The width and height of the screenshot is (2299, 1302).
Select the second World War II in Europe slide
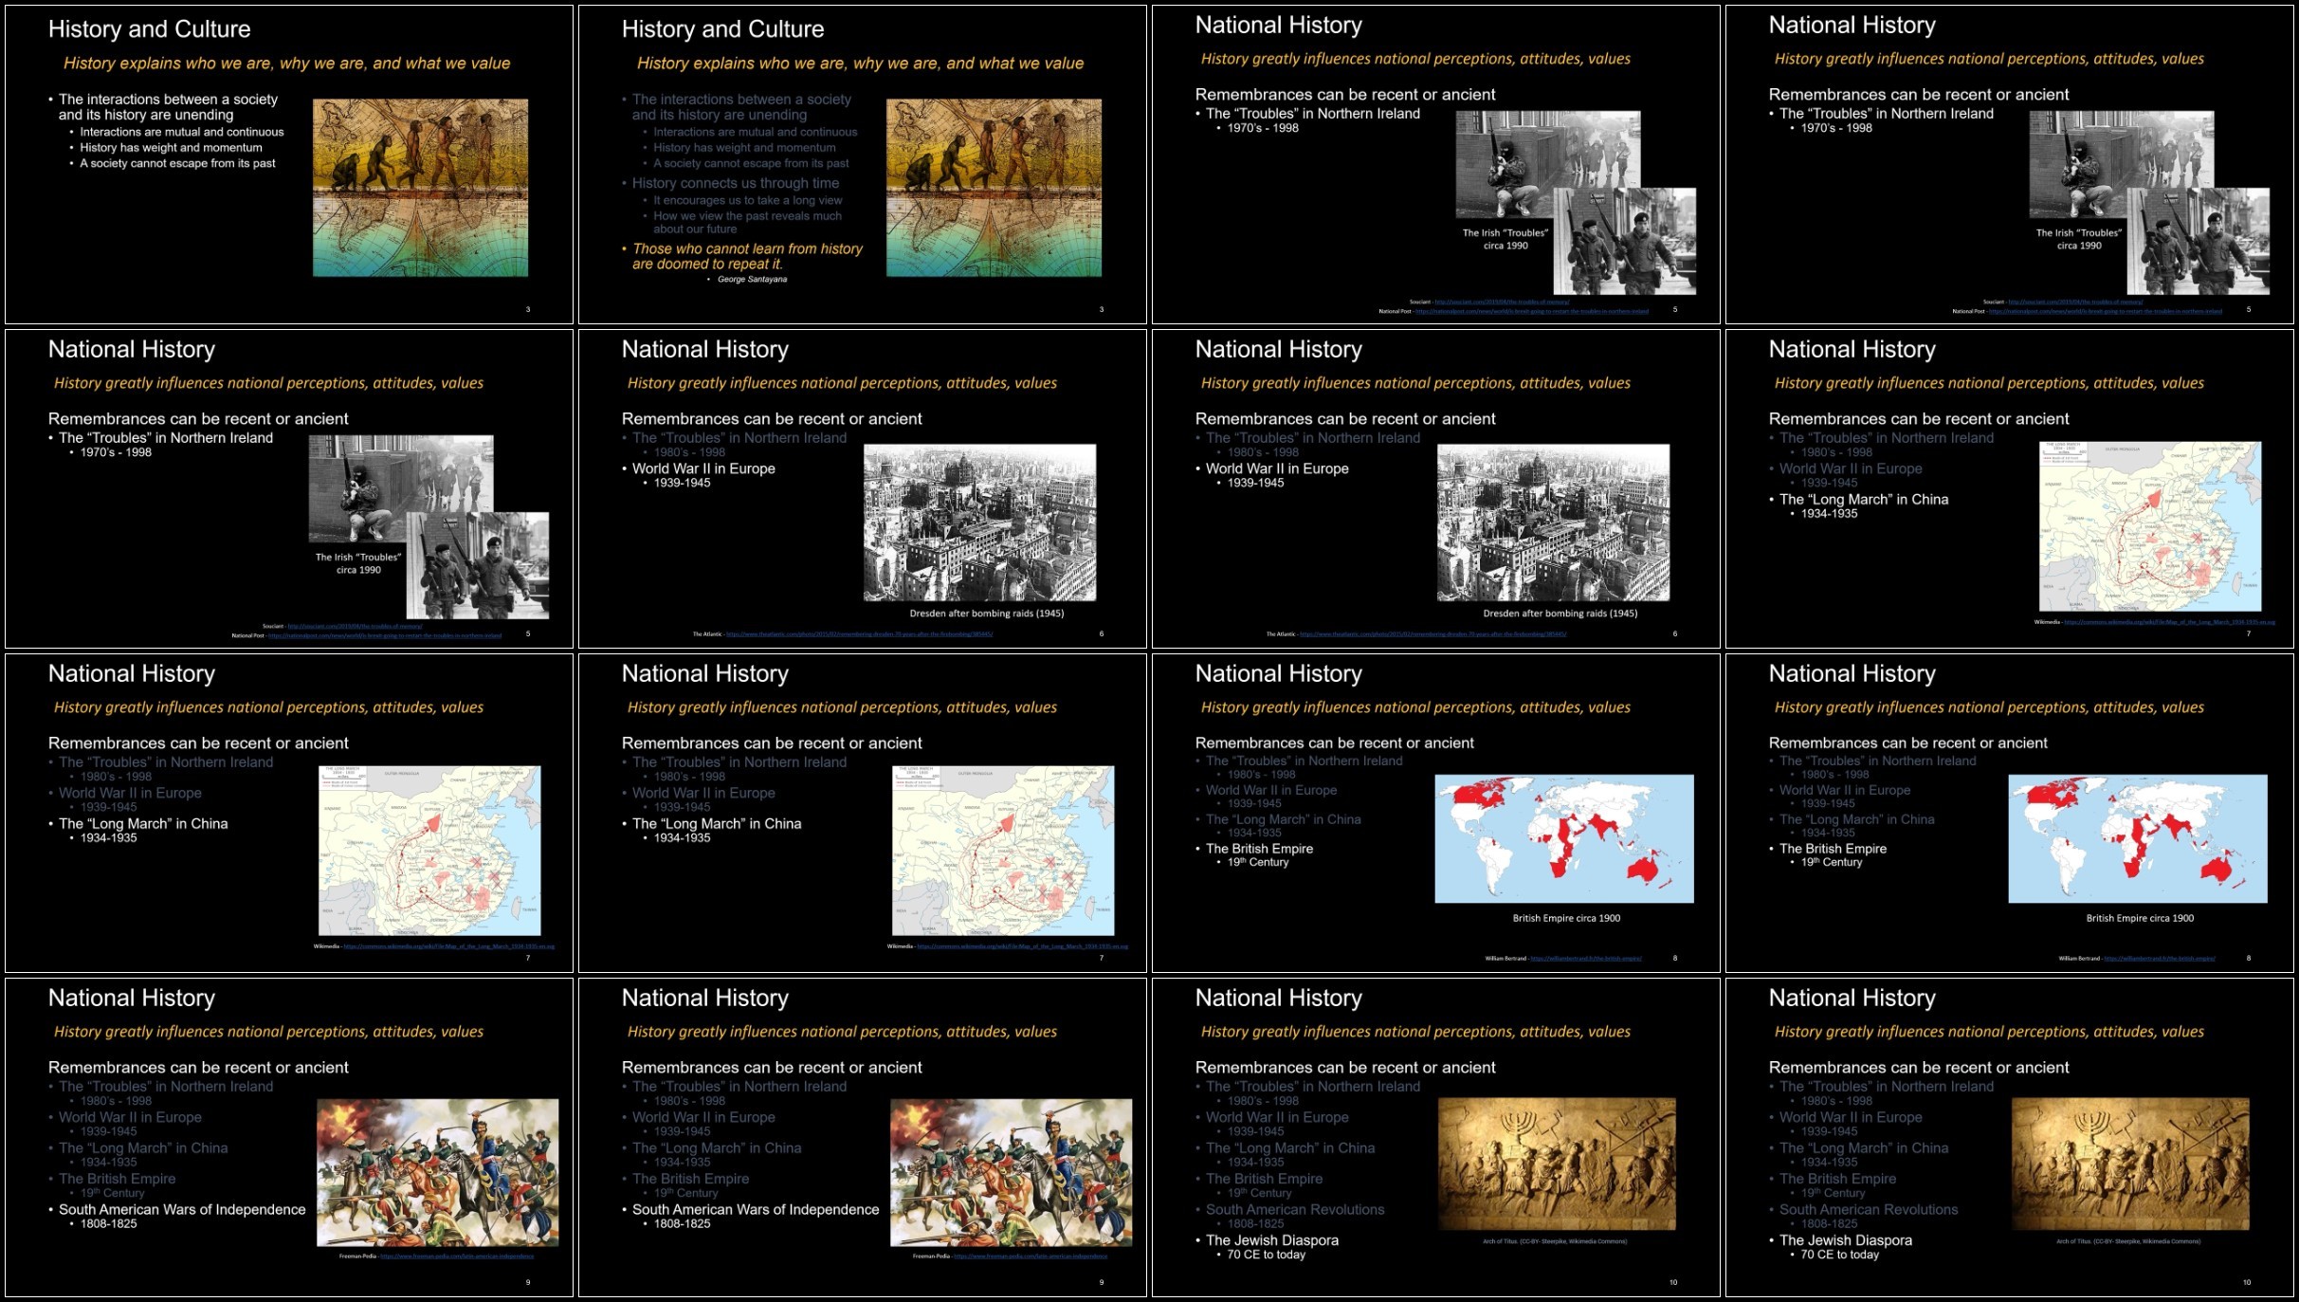(x=1435, y=489)
